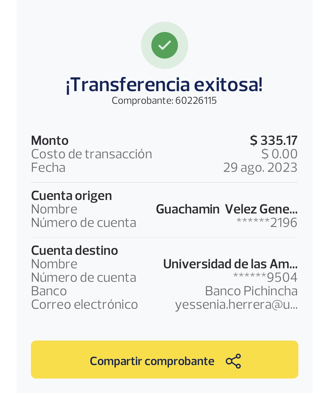Click the Fecha label
The width and height of the screenshot is (329, 394).
pyautogui.click(x=48, y=168)
